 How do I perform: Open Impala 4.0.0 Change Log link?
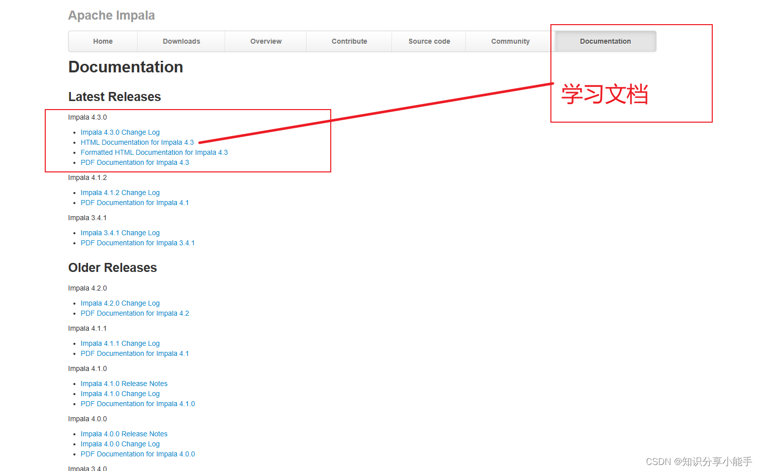(120, 444)
